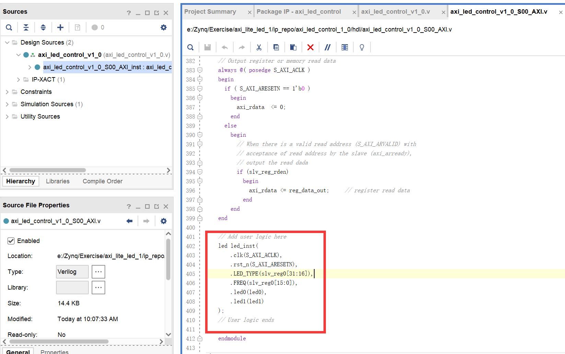Click the Undo arrow in editor toolbar
Viewport: 565px width, 354px height.
[225, 47]
